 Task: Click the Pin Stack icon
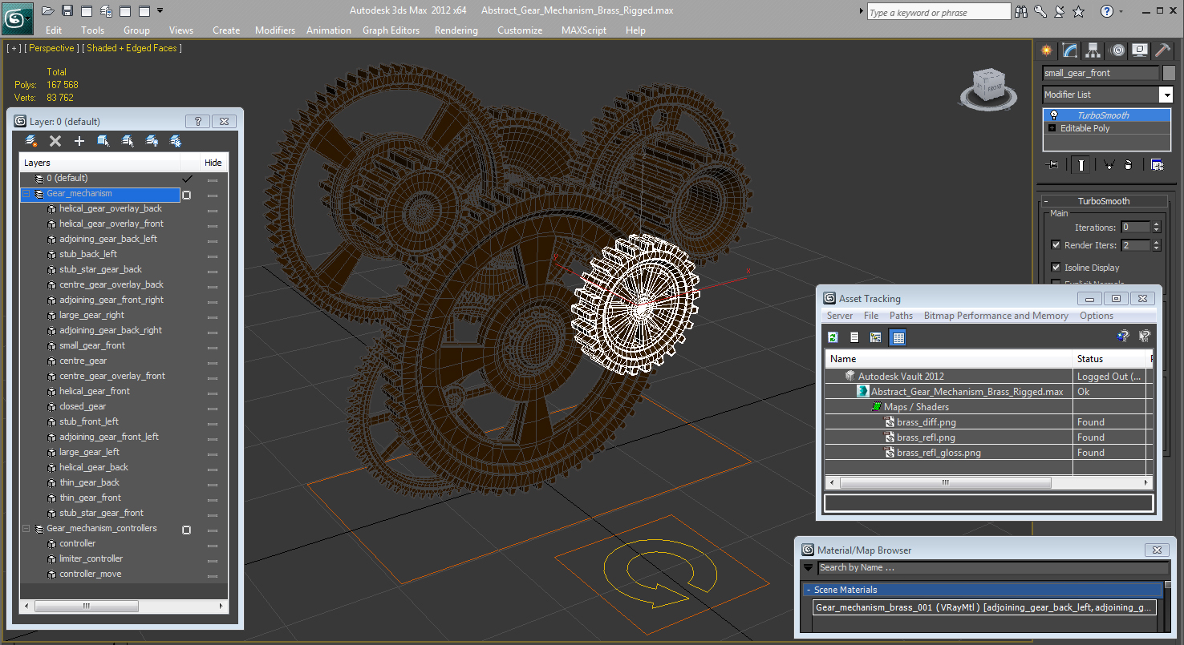coord(1053,164)
